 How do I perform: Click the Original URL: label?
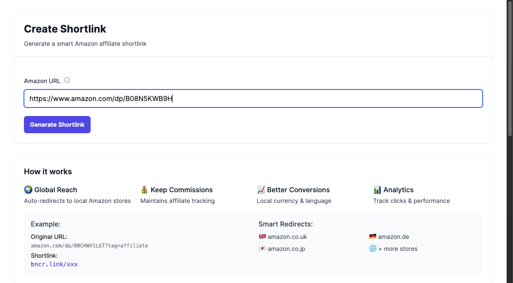(x=49, y=237)
